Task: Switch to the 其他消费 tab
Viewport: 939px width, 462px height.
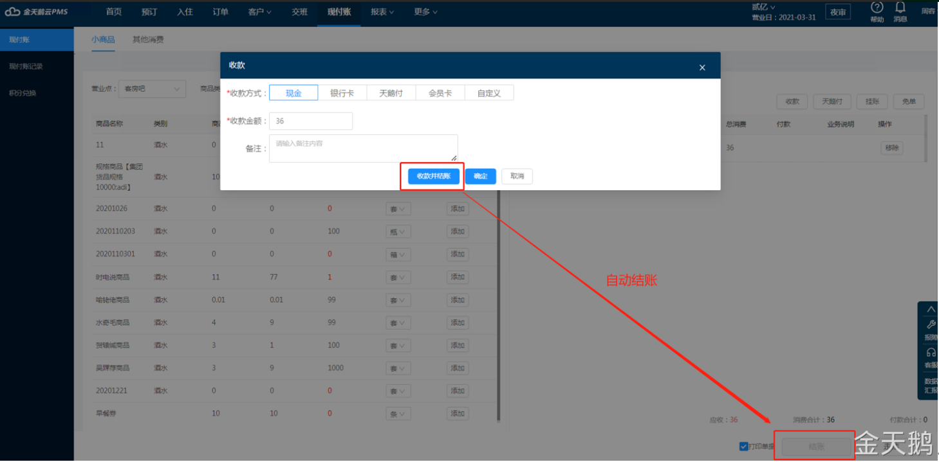Action: [148, 39]
